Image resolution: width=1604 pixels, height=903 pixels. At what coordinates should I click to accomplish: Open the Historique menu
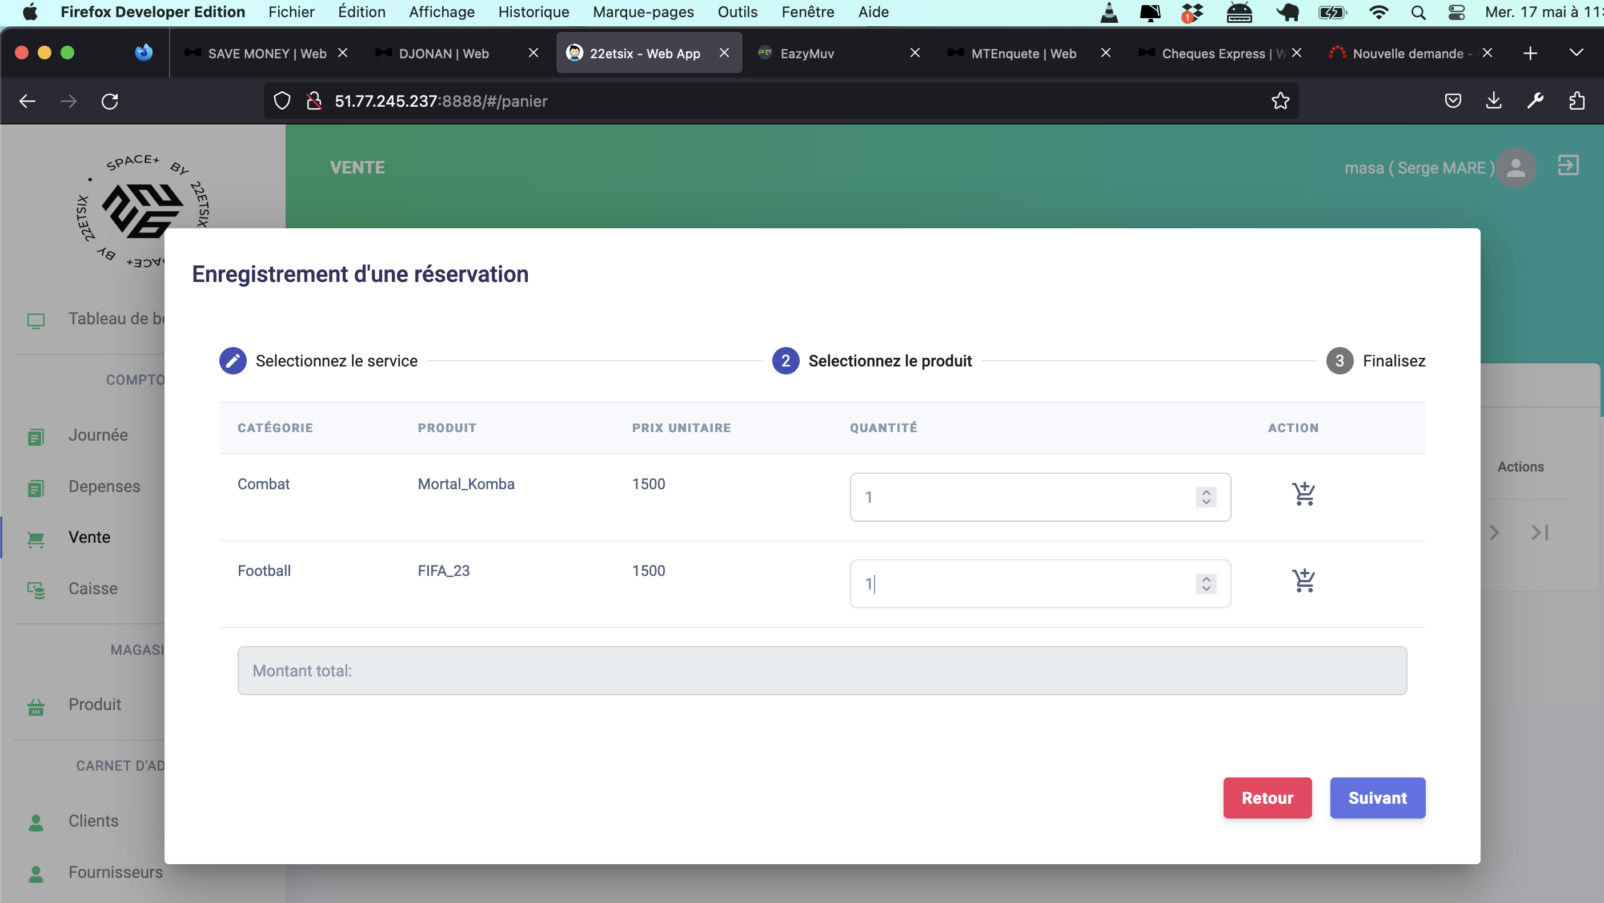pyautogui.click(x=533, y=12)
